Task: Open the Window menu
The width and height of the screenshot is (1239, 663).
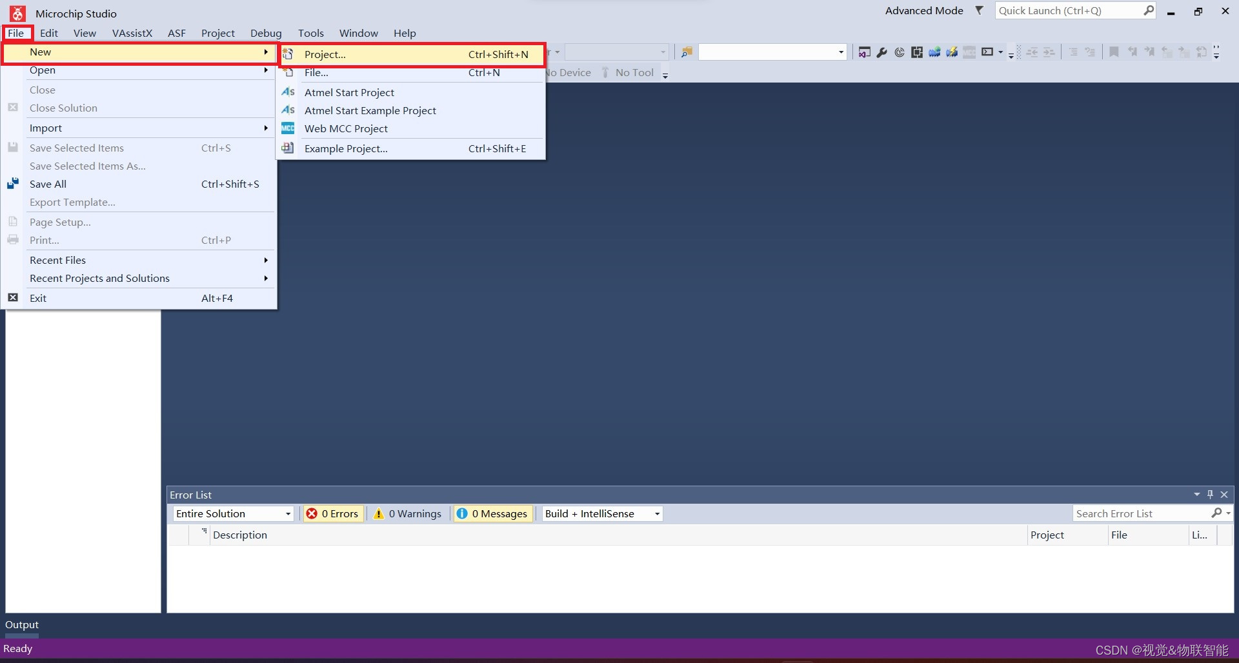Action: coord(359,33)
